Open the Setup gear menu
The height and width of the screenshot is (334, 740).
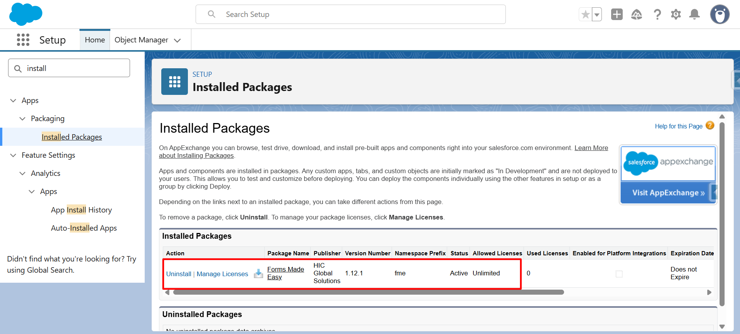(676, 15)
